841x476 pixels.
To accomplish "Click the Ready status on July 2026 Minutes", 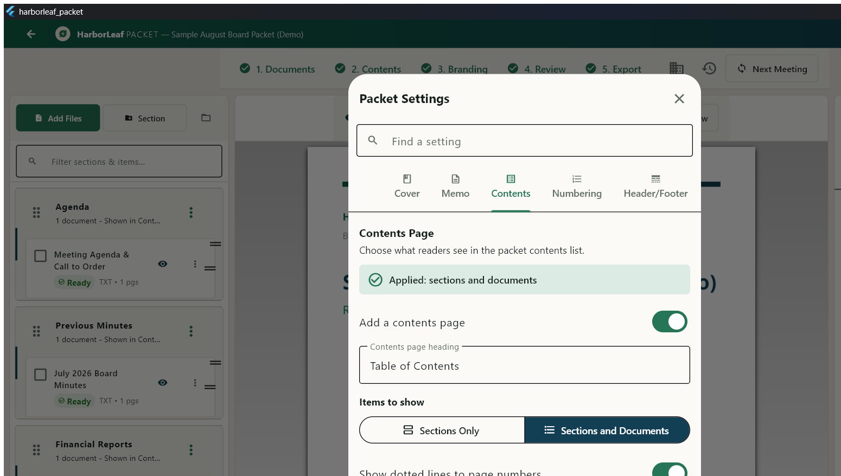I will pos(74,401).
